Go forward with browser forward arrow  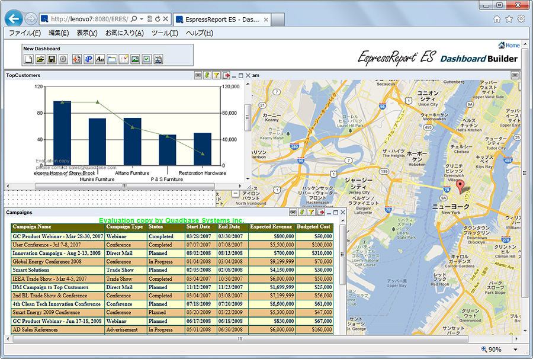pyautogui.click(x=31, y=19)
